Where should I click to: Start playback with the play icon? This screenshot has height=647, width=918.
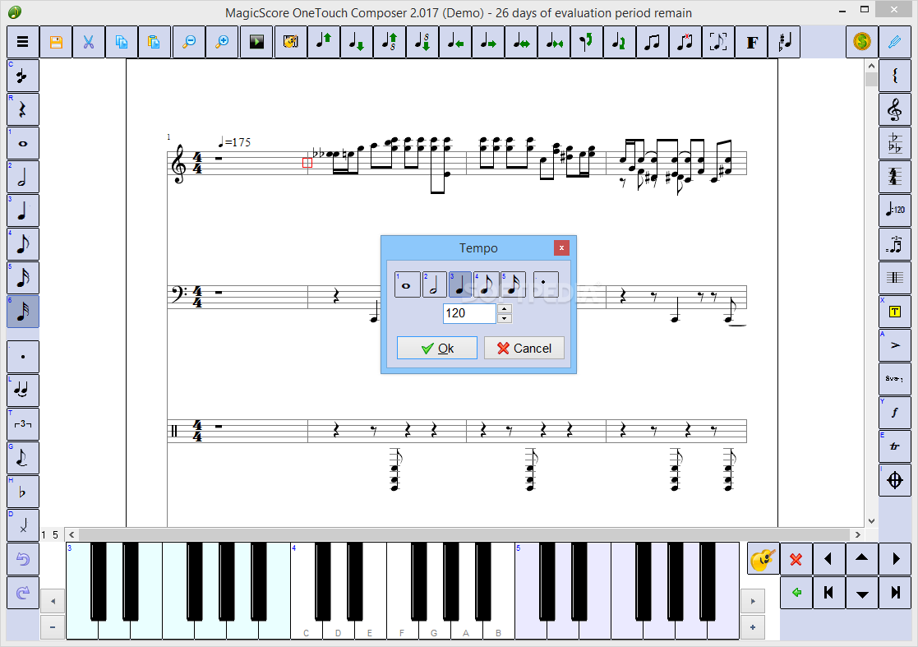pyautogui.click(x=256, y=42)
